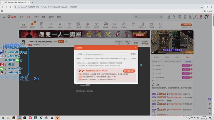
Task: Click the 开始游戏 banner button
Action: (140, 35)
